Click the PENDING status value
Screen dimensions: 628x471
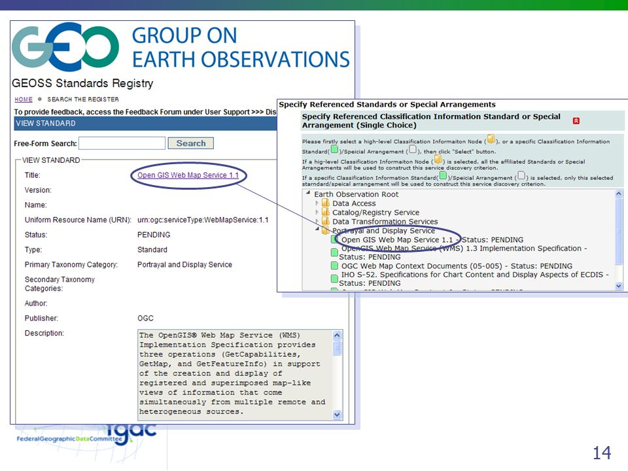click(x=154, y=235)
